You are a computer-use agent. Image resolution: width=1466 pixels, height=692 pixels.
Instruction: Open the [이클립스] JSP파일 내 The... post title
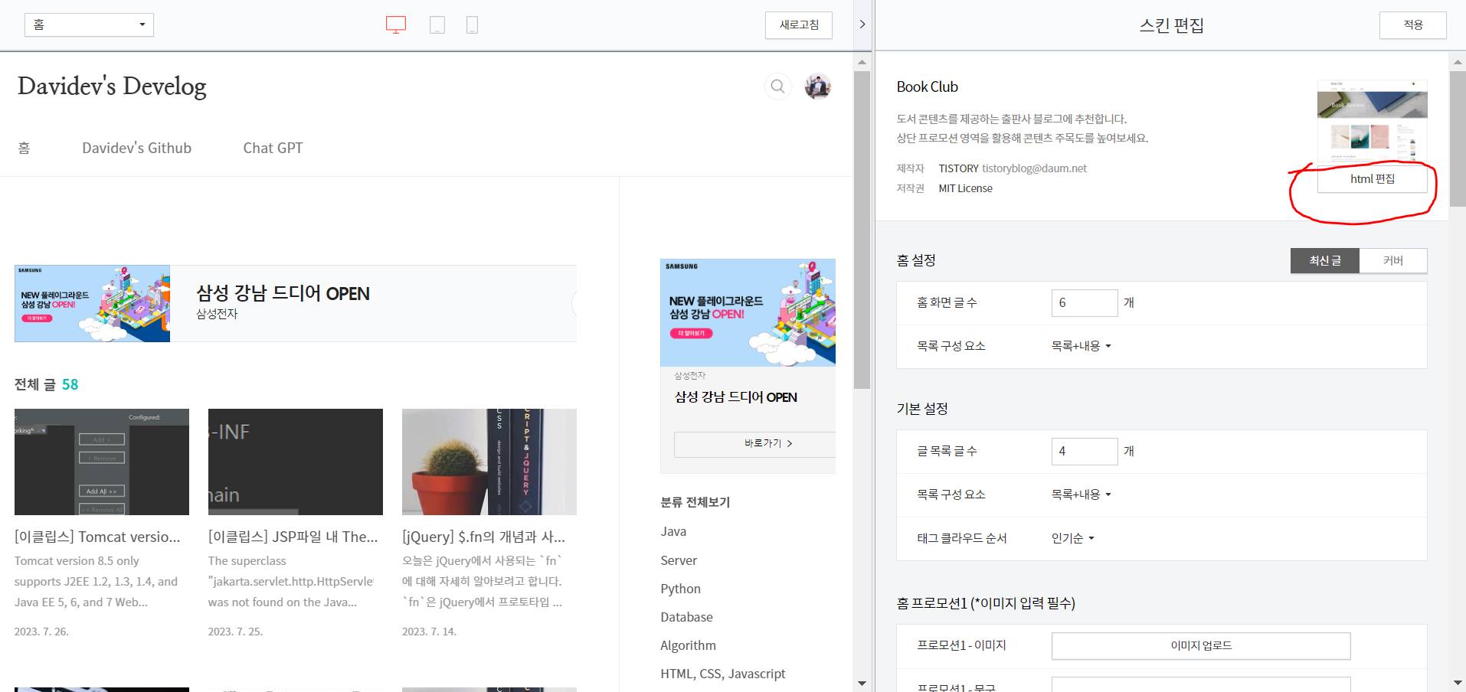tap(293, 537)
